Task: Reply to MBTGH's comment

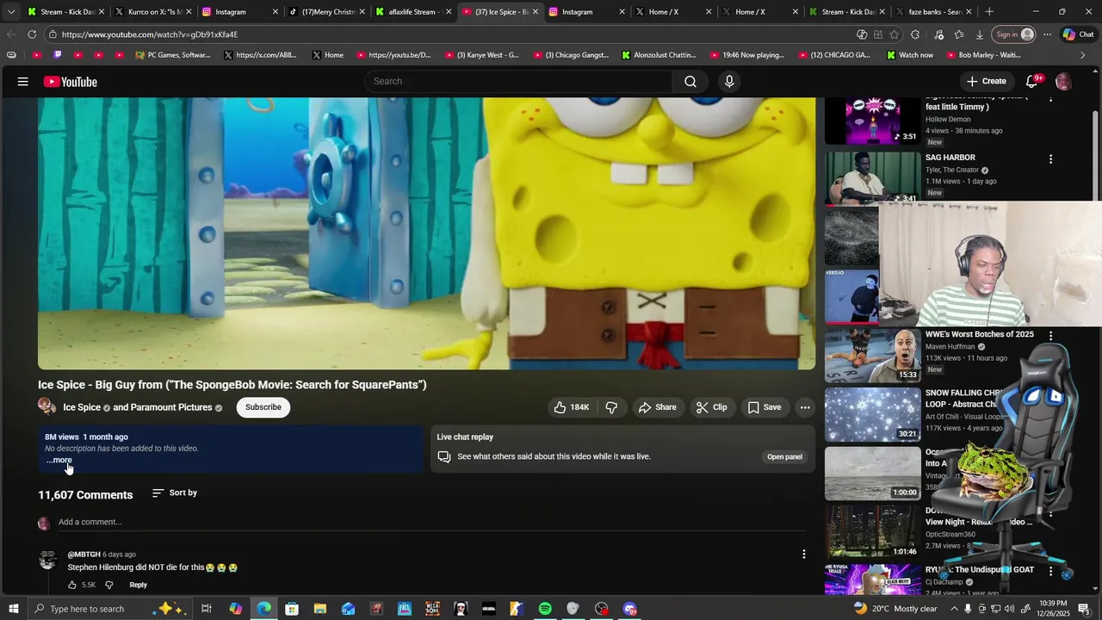Action: coord(138,585)
